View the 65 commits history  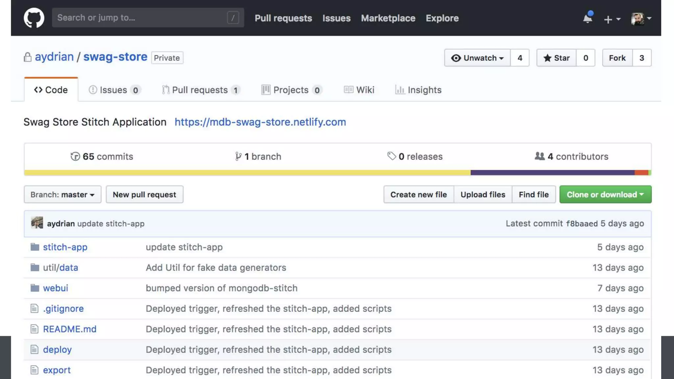[102, 157]
